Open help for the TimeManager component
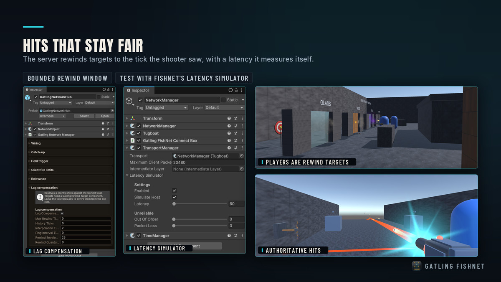 tap(229, 236)
